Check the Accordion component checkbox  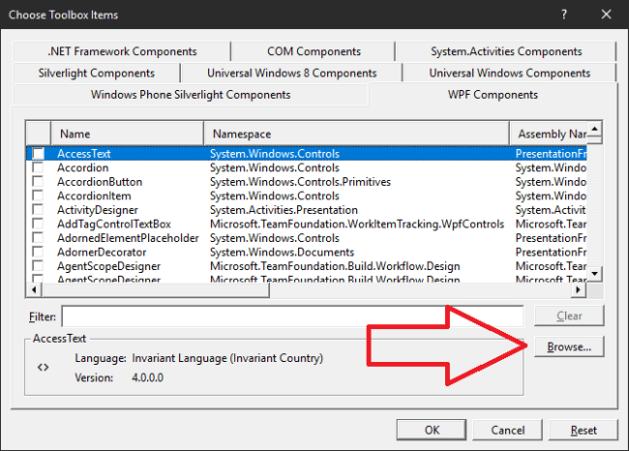coord(39,167)
